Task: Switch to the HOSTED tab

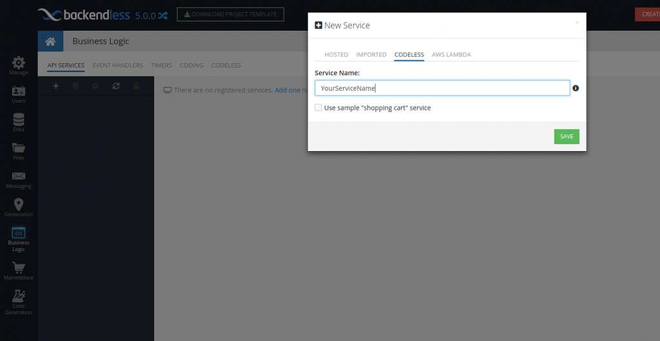Action: pos(336,55)
